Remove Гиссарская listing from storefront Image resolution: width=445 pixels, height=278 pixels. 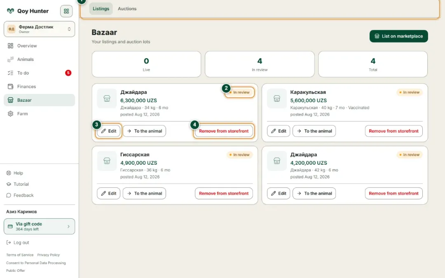tap(224, 194)
